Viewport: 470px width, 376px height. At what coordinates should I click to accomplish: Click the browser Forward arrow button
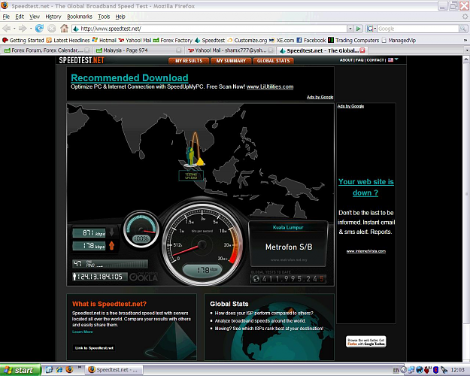23,29
